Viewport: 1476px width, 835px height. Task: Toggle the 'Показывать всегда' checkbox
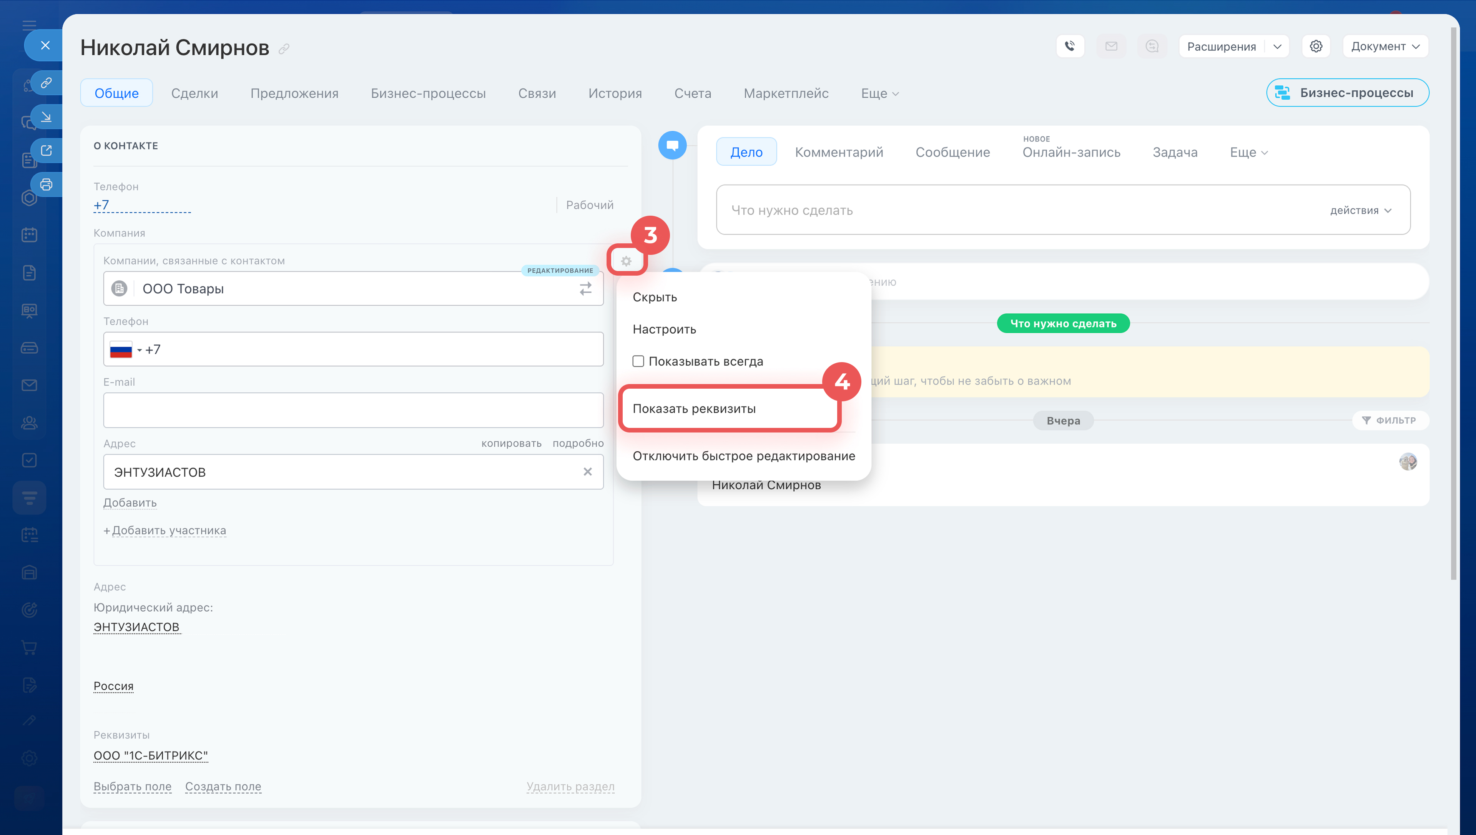pyautogui.click(x=638, y=361)
